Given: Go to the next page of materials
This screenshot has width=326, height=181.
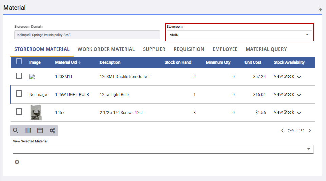Looking at the screenshot, I should coord(310,130).
